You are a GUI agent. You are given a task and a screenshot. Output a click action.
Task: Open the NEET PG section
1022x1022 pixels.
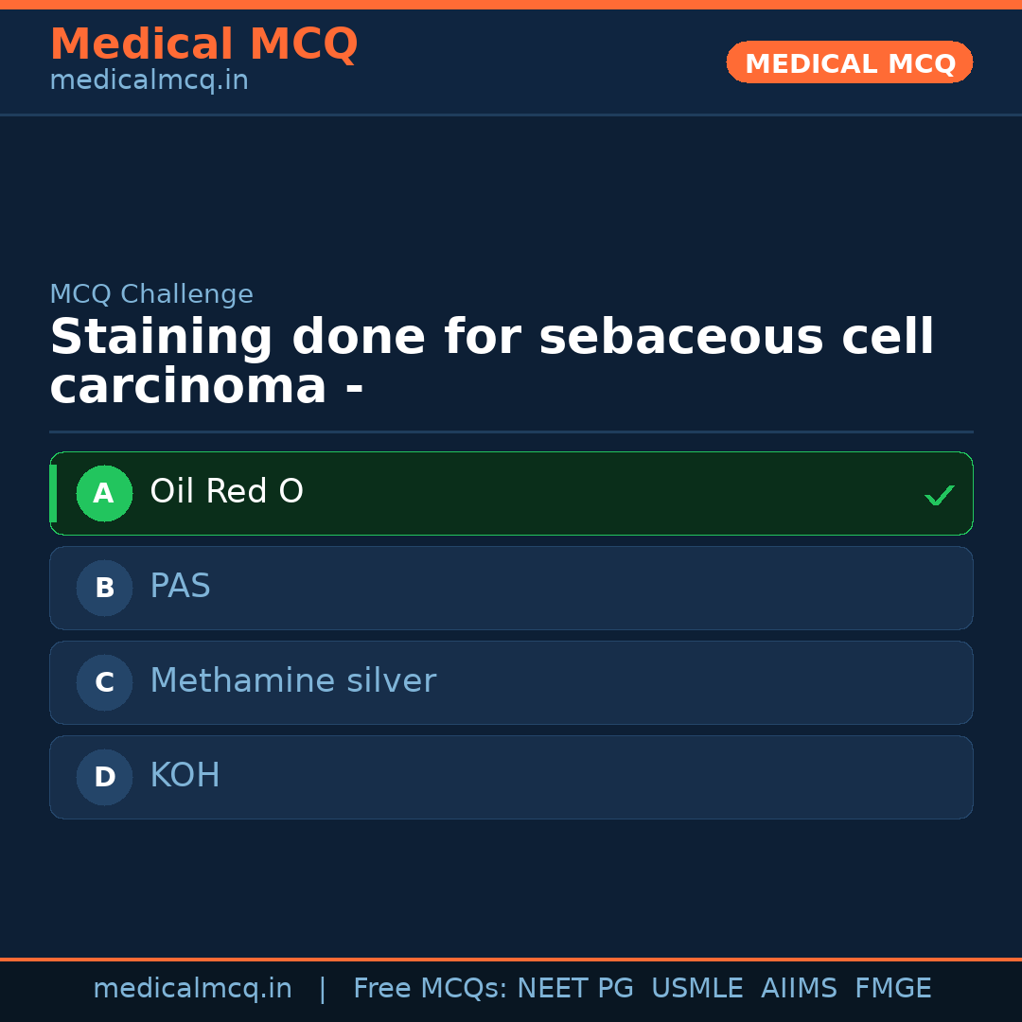[574, 987]
